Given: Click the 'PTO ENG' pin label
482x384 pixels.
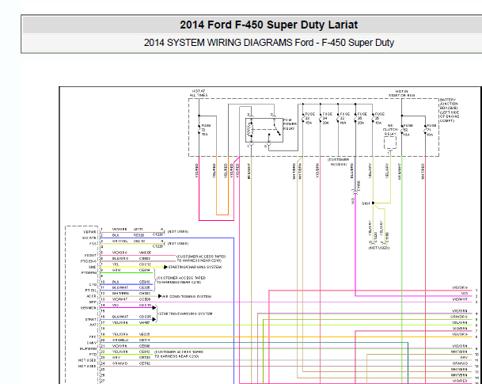Looking at the screenshot, I should [x=89, y=261].
